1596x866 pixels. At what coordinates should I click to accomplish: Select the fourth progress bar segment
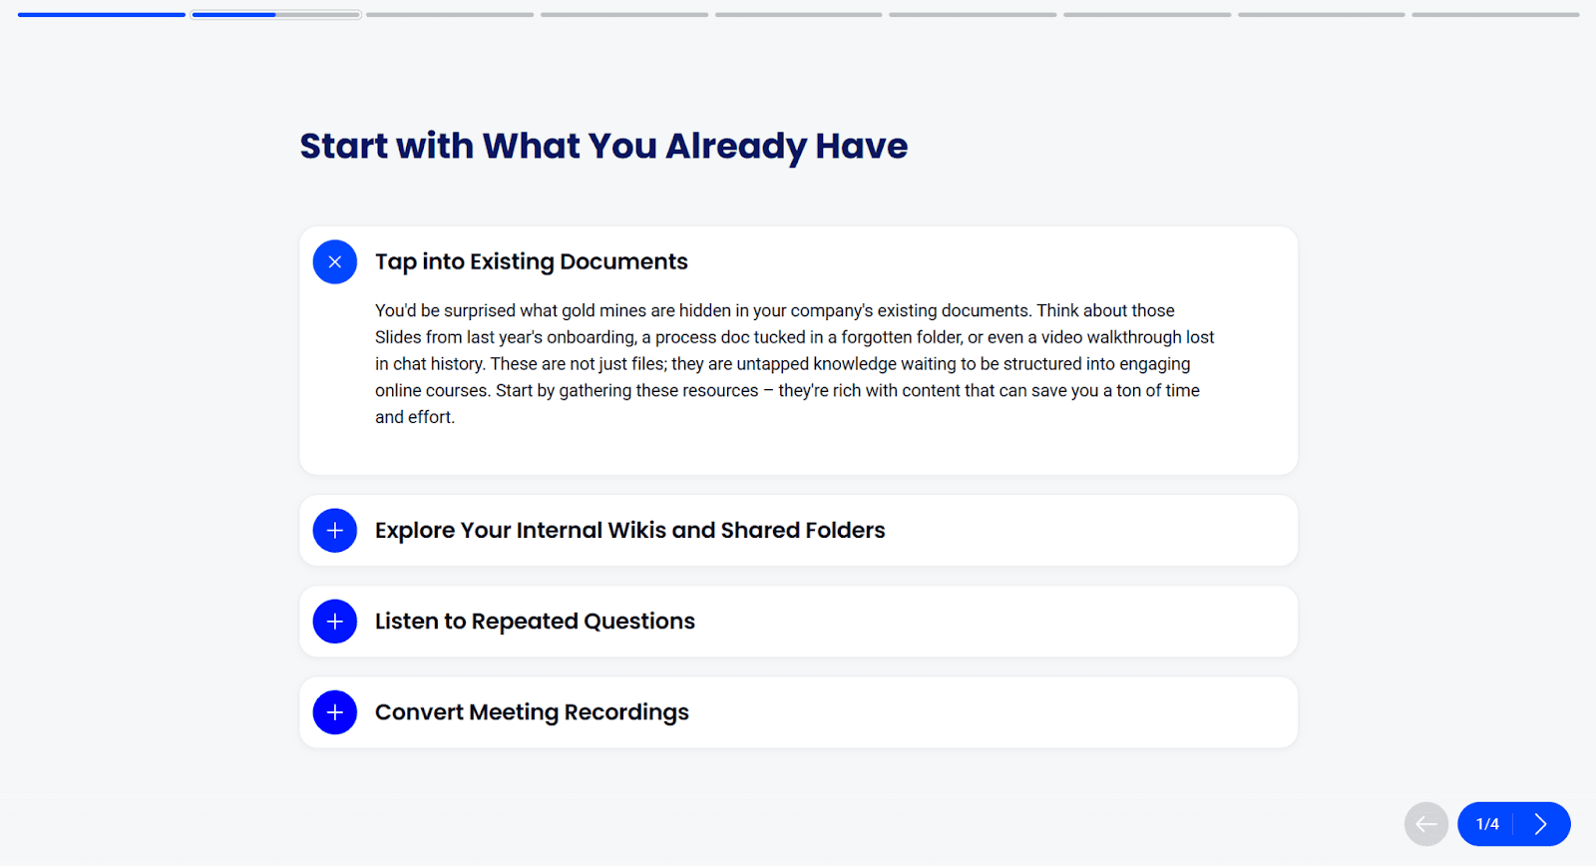pos(624,15)
